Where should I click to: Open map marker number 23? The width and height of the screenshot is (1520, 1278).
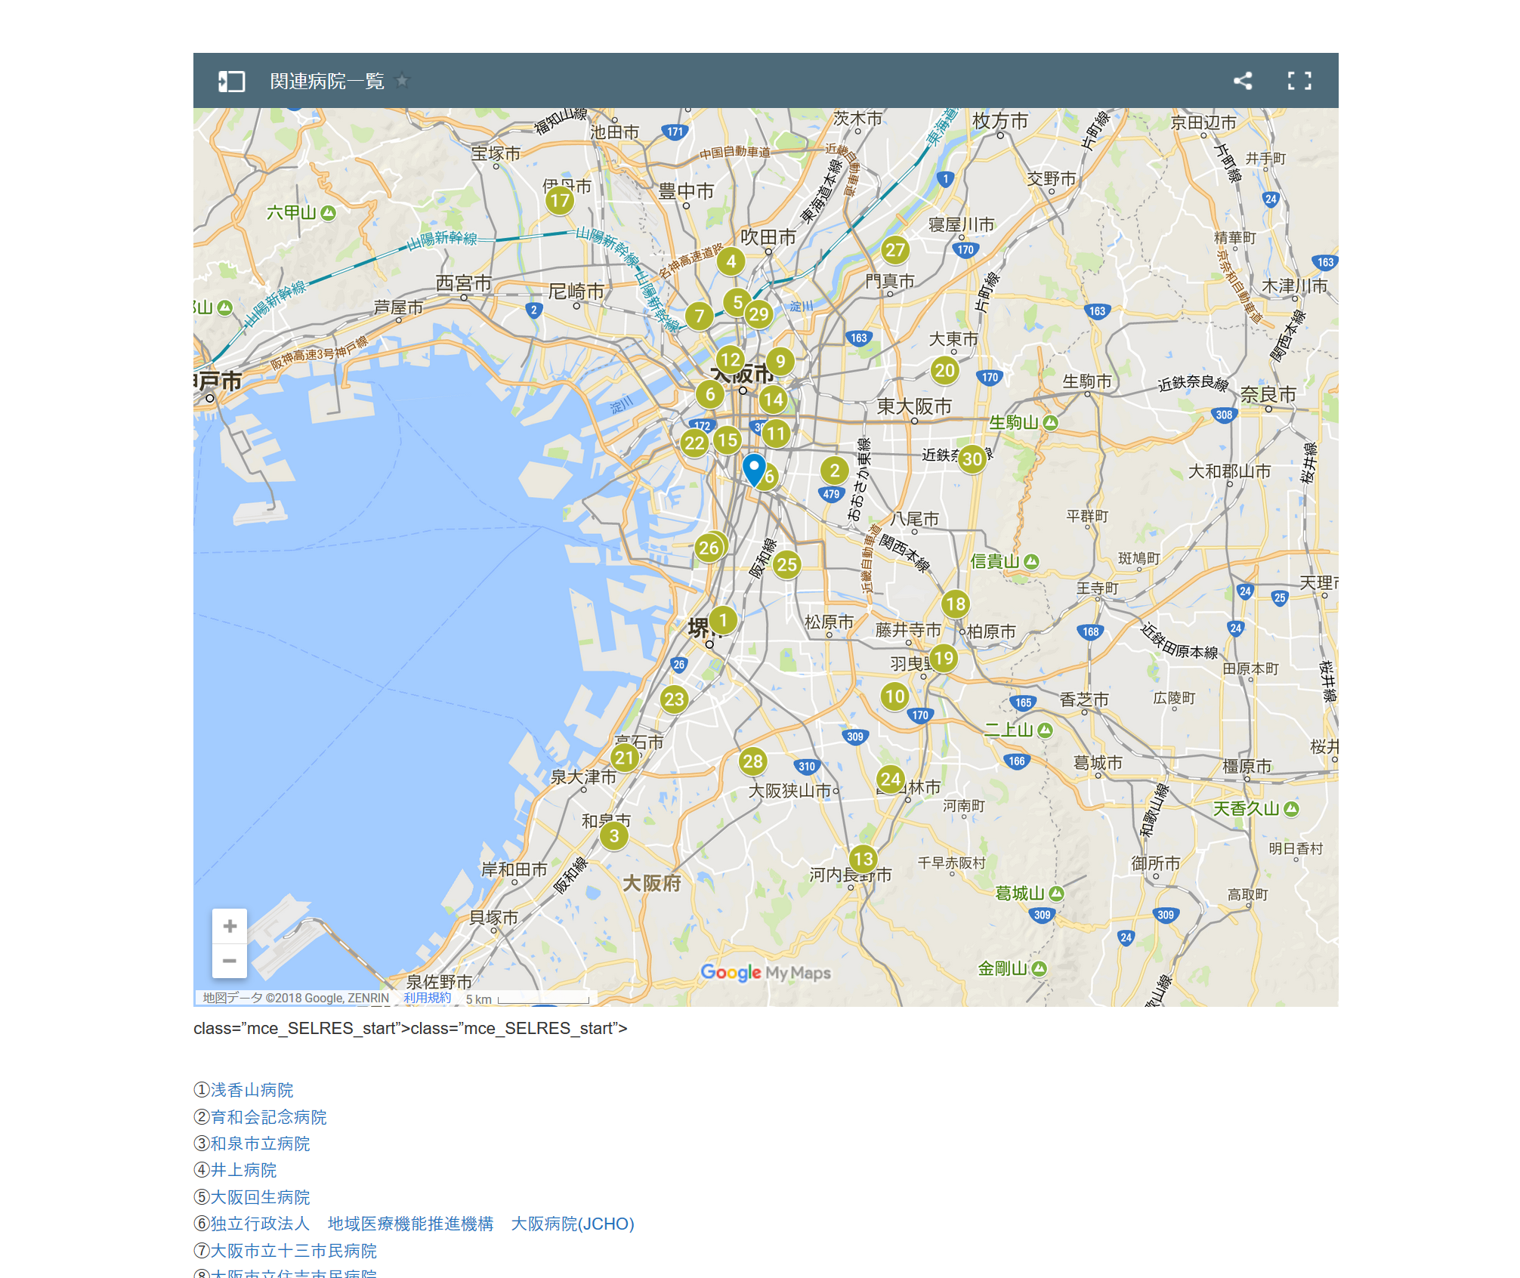coord(674,699)
